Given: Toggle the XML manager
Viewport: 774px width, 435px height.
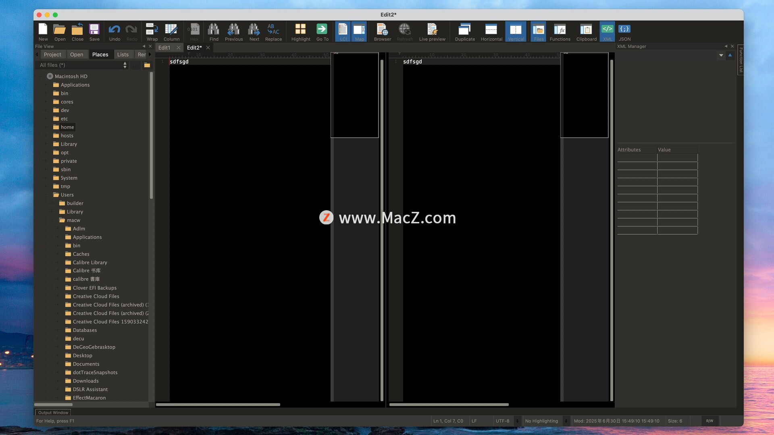Looking at the screenshot, I should pyautogui.click(x=607, y=32).
